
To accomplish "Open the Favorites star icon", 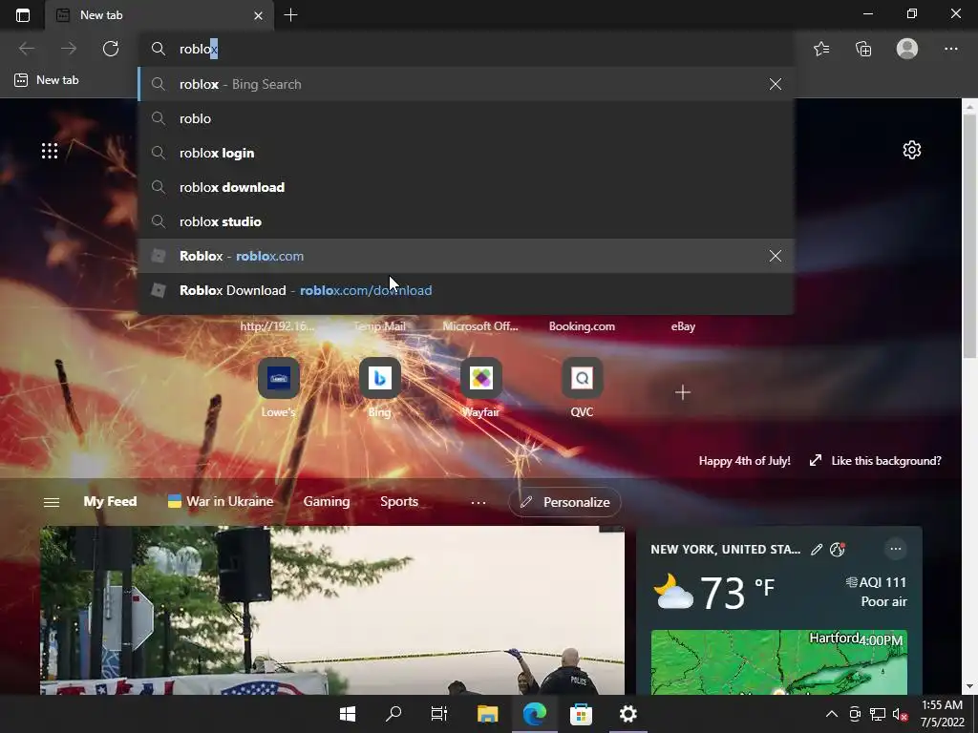I will (821, 49).
